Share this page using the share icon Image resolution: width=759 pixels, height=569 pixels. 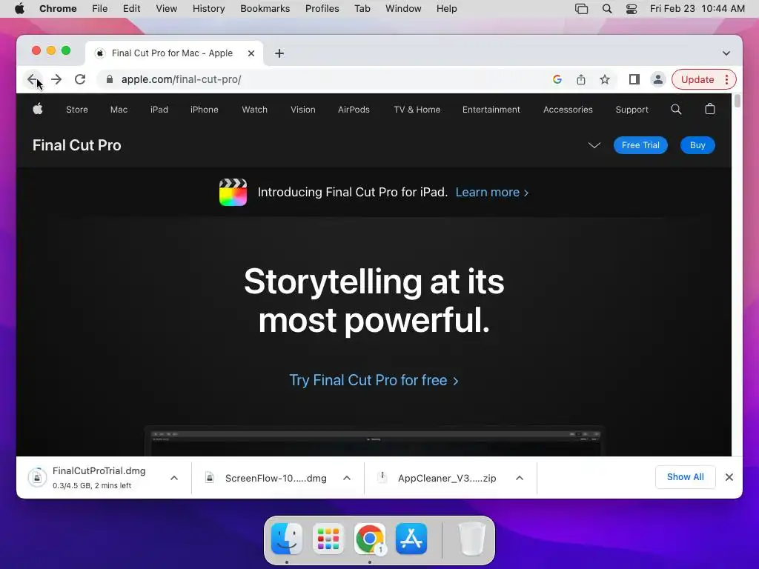point(581,79)
